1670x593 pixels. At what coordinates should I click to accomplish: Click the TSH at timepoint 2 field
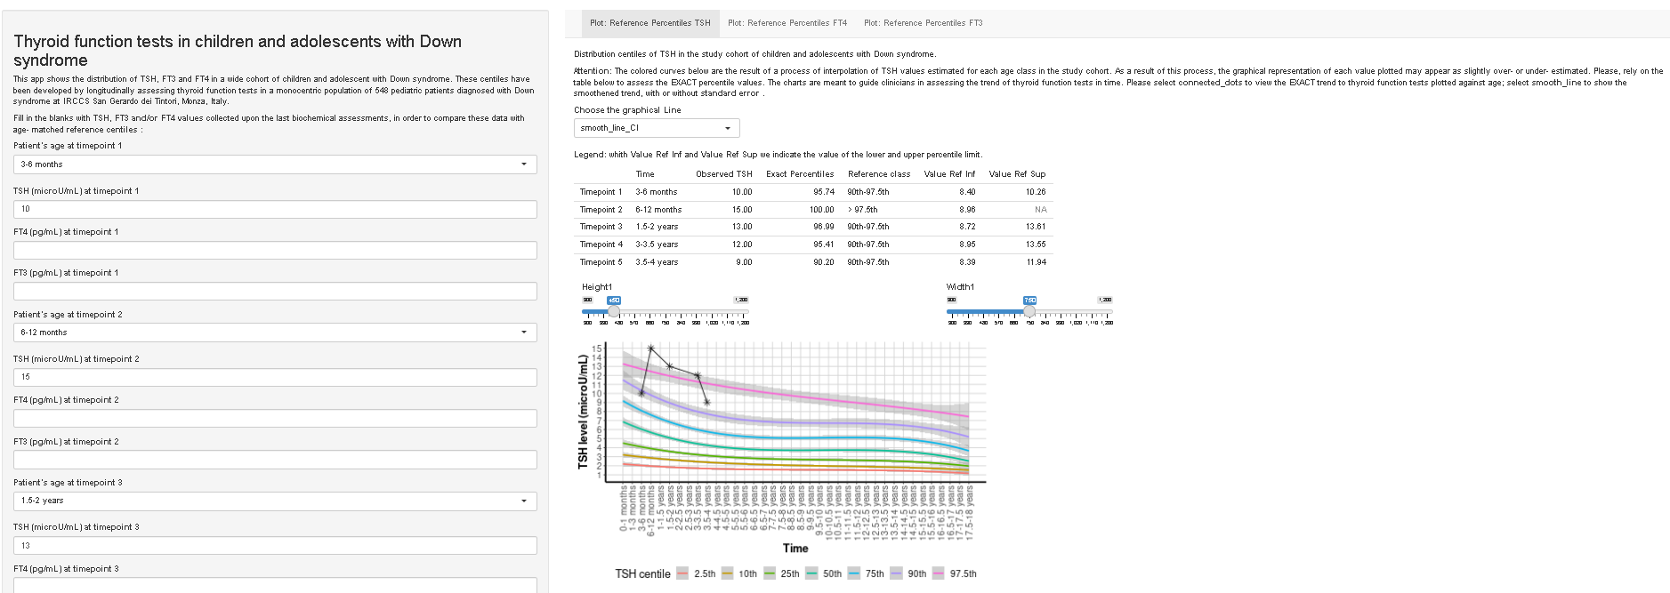pyautogui.click(x=275, y=377)
